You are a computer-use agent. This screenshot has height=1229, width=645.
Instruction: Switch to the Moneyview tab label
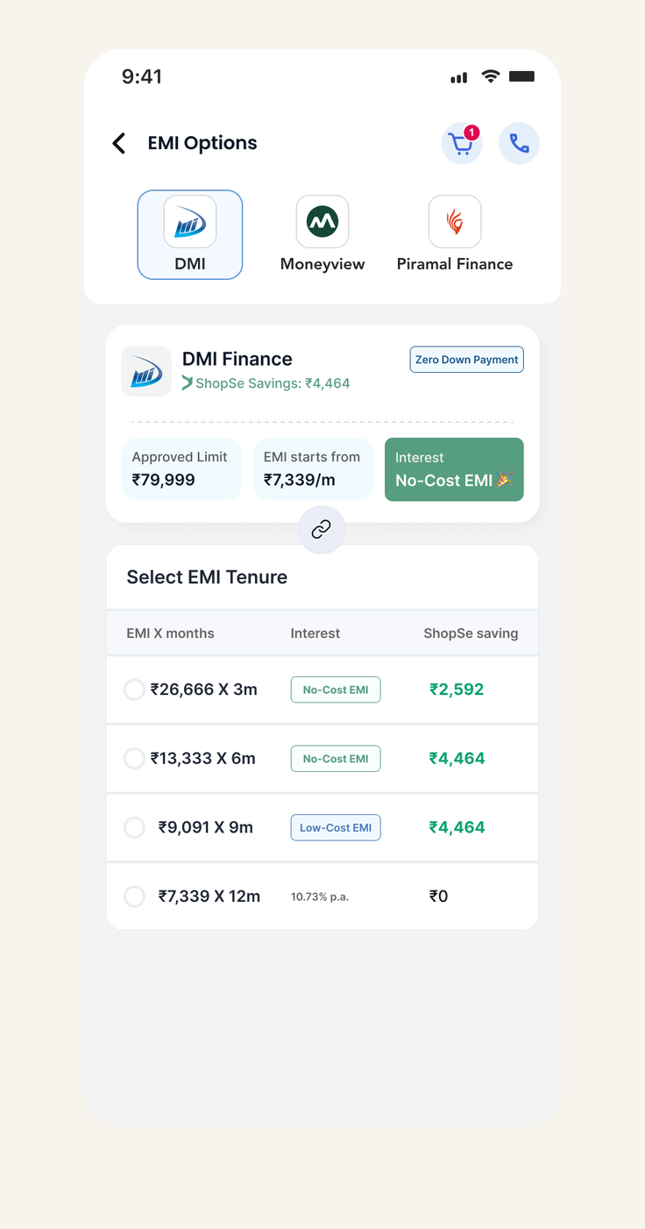point(322,264)
